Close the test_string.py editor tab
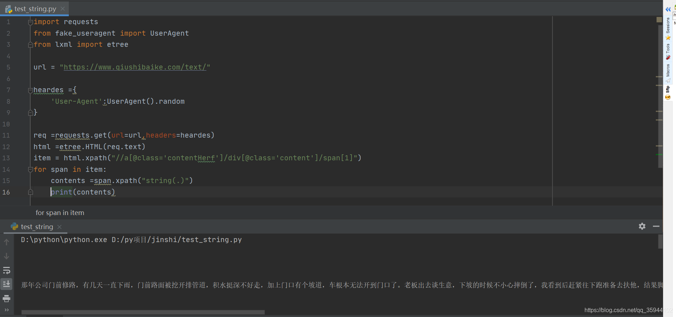Viewport: 676px width, 317px height. pos(63,9)
